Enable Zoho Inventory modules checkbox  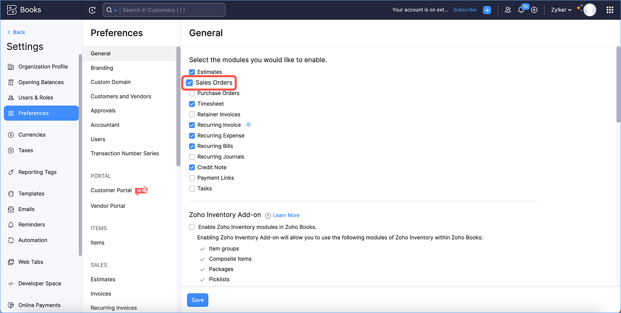click(192, 227)
